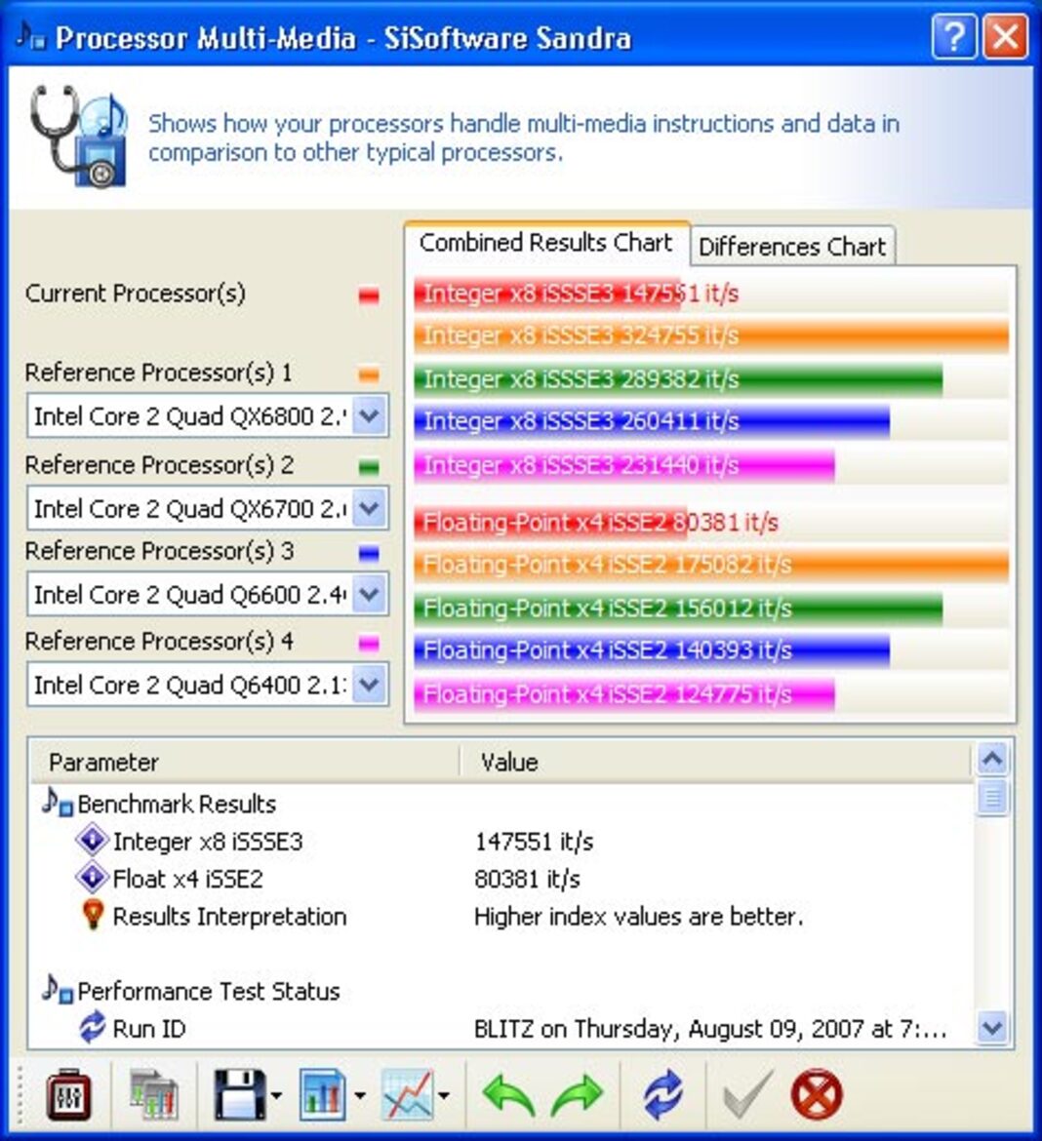
Task: Click the BLITZ Run ID value
Action: point(710,1028)
